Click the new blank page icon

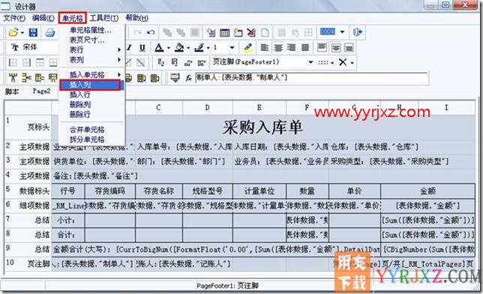point(265,32)
